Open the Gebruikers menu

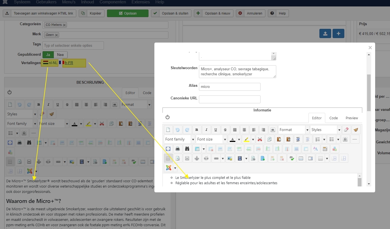click(x=46, y=2)
